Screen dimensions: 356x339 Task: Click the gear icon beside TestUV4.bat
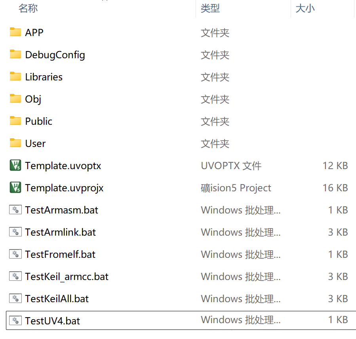15,320
